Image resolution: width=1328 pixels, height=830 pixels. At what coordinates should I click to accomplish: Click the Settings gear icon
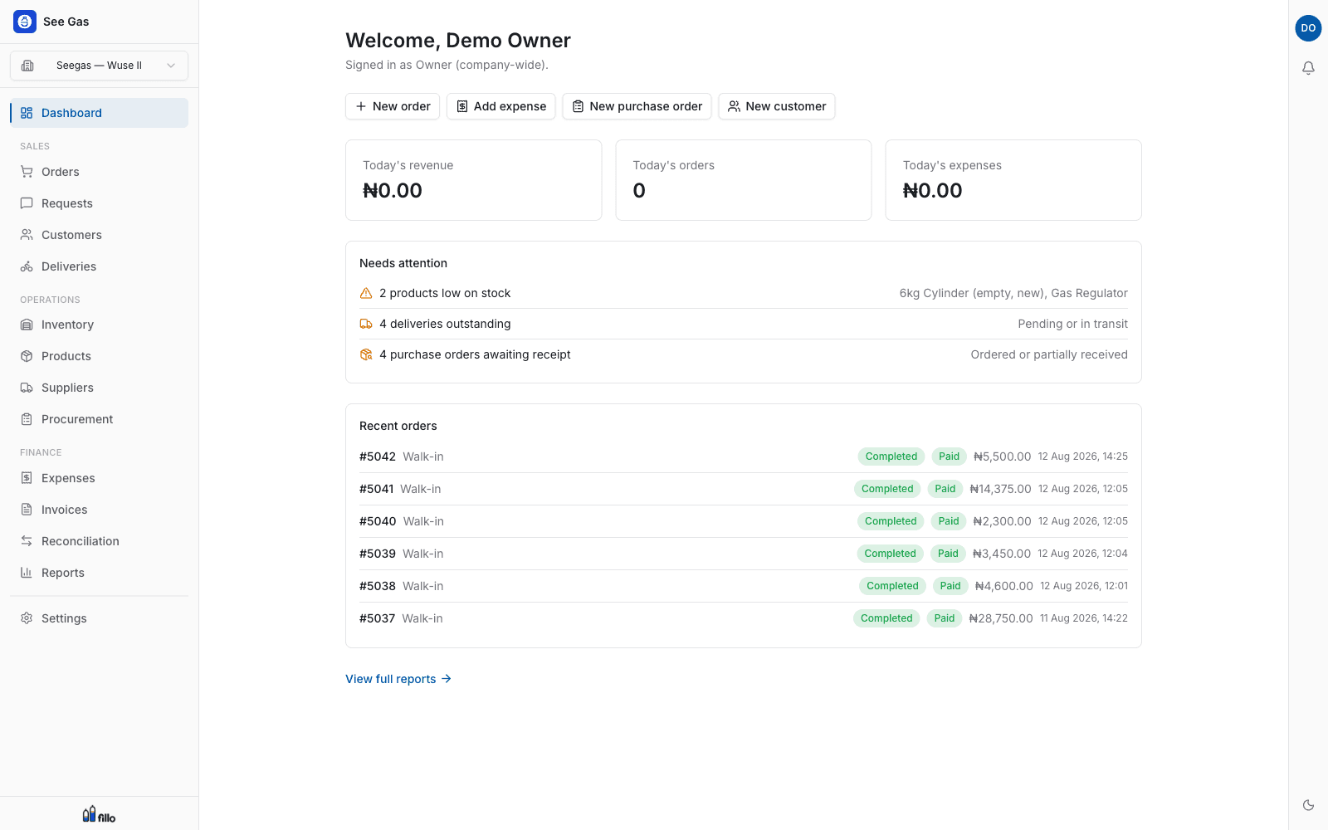pos(27,618)
